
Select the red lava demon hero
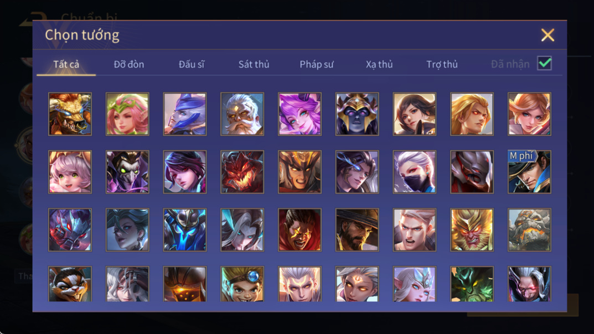(x=242, y=172)
